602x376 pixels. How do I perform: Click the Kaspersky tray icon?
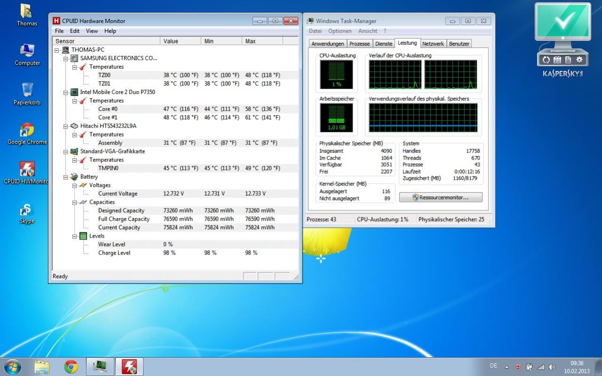518,367
